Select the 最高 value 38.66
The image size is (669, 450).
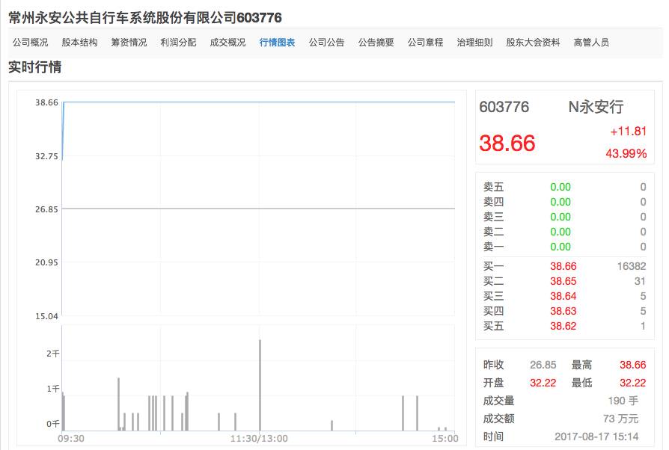[x=633, y=365]
